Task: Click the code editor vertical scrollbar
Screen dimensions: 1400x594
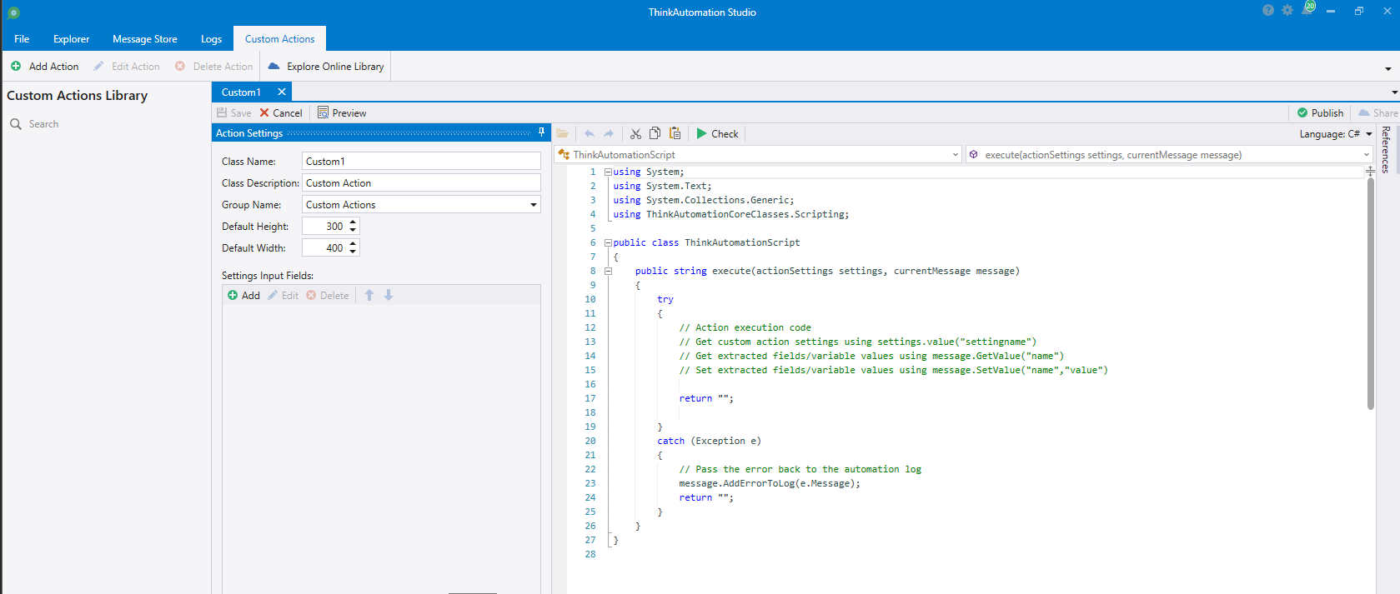Action: pyautogui.click(x=1370, y=293)
